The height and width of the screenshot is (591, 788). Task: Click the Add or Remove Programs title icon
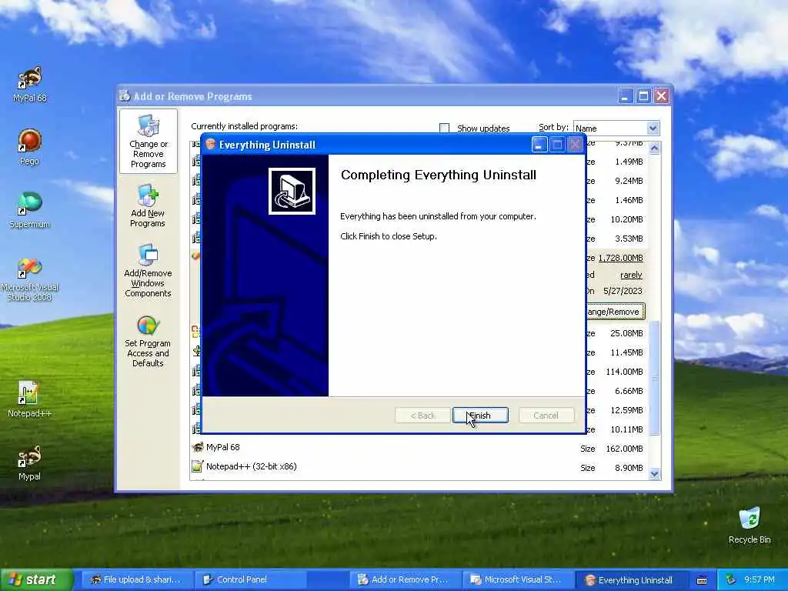tap(125, 96)
